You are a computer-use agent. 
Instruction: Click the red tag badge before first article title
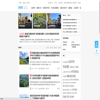click(x=31, y=53)
